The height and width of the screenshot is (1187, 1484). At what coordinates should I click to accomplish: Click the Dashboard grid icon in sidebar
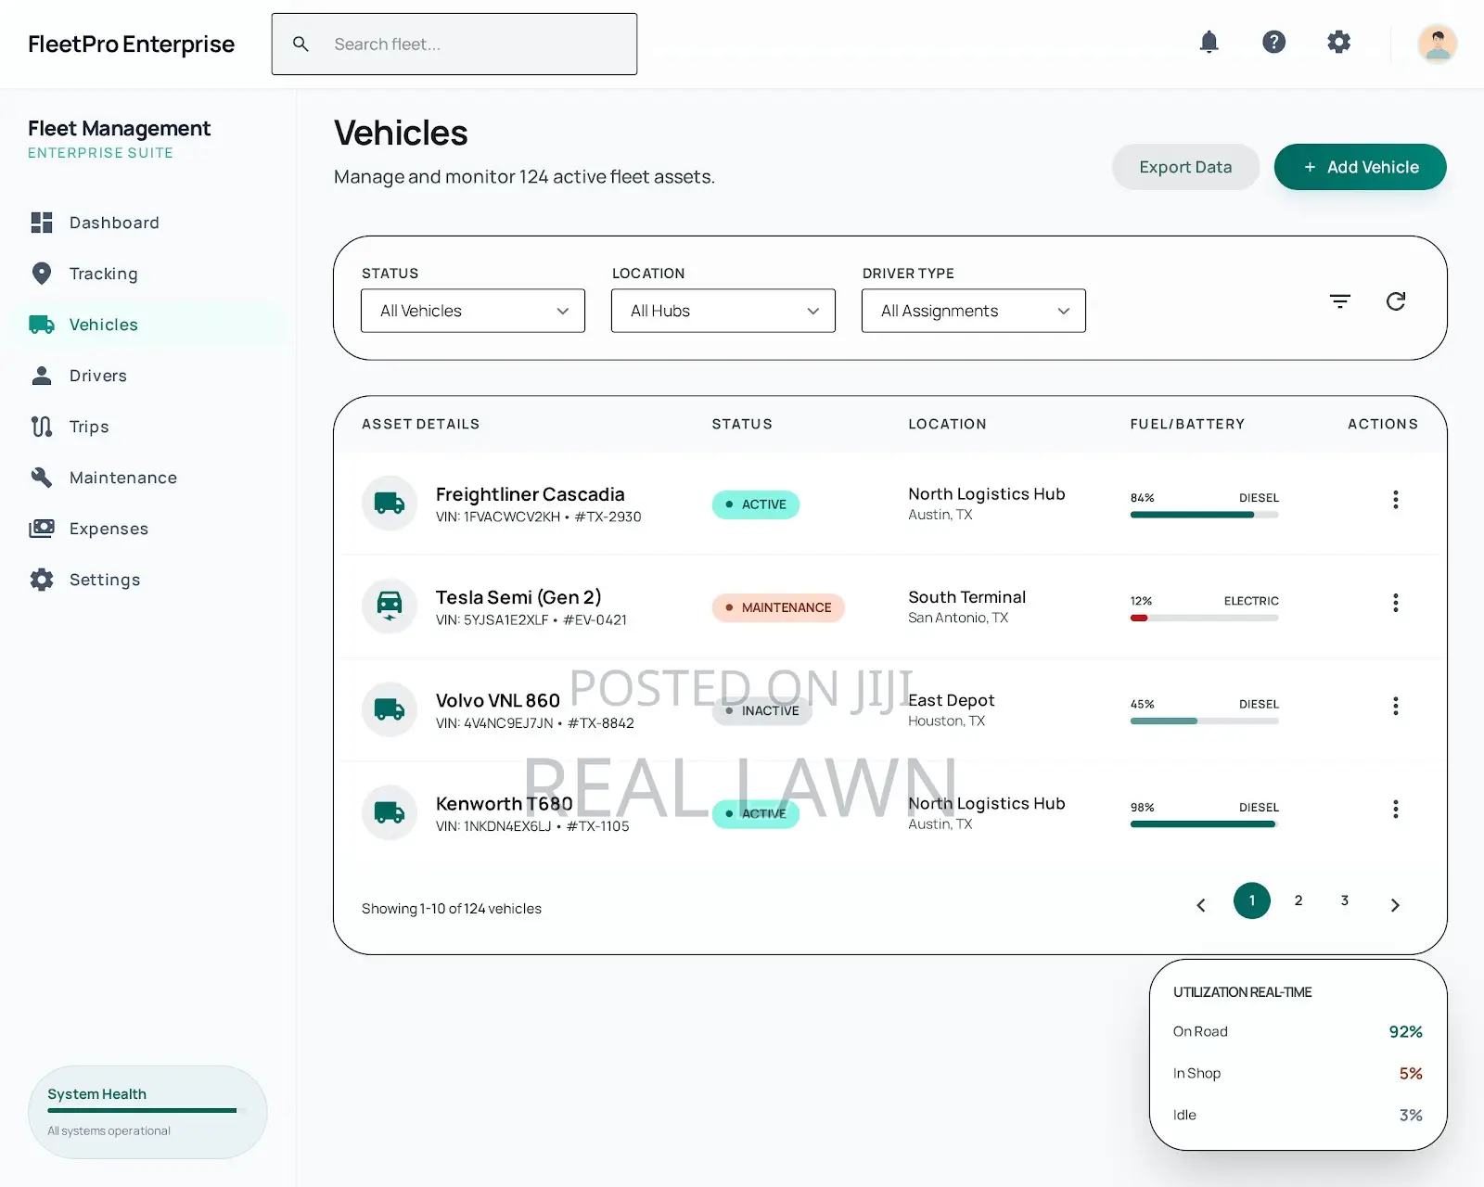(42, 223)
